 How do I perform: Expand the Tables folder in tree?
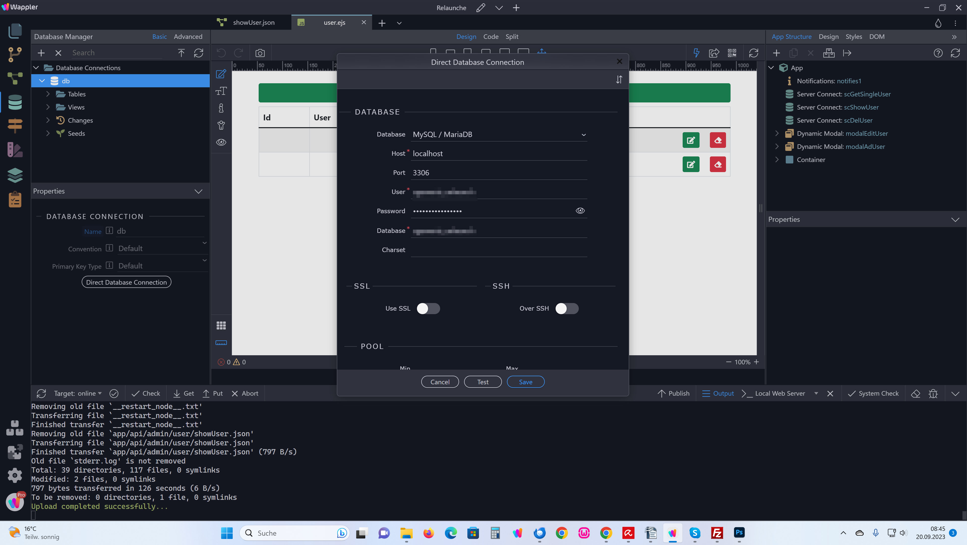[48, 94]
